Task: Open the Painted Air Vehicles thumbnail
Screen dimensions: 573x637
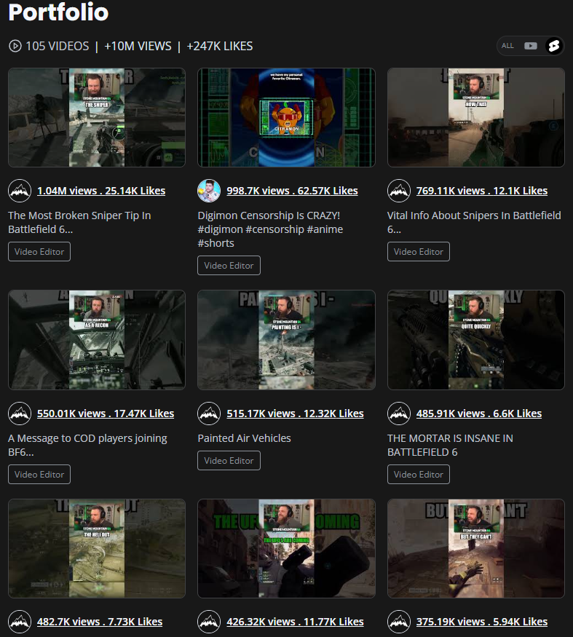Action: [286, 340]
